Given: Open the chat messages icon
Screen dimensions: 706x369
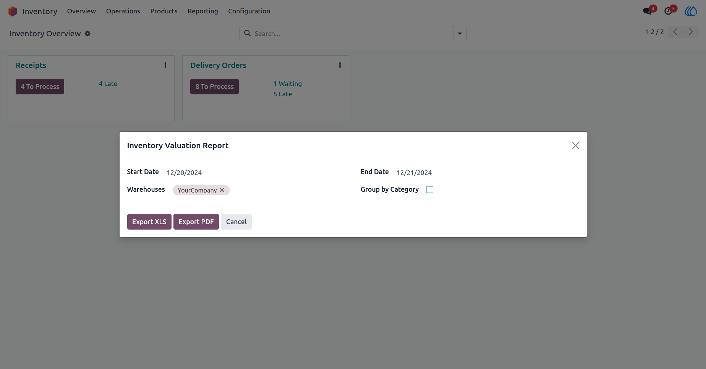Looking at the screenshot, I should tap(647, 11).
